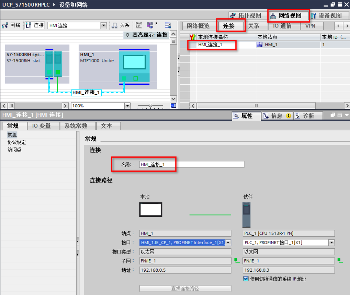Expand the partner PROFINET interface dropdown
This screenshot has width=350, height=295.
[x=331, y=243]
